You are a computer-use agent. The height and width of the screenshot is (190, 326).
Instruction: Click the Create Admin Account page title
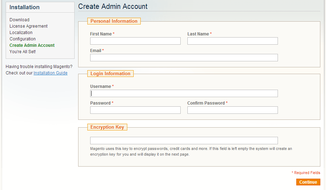113,6
